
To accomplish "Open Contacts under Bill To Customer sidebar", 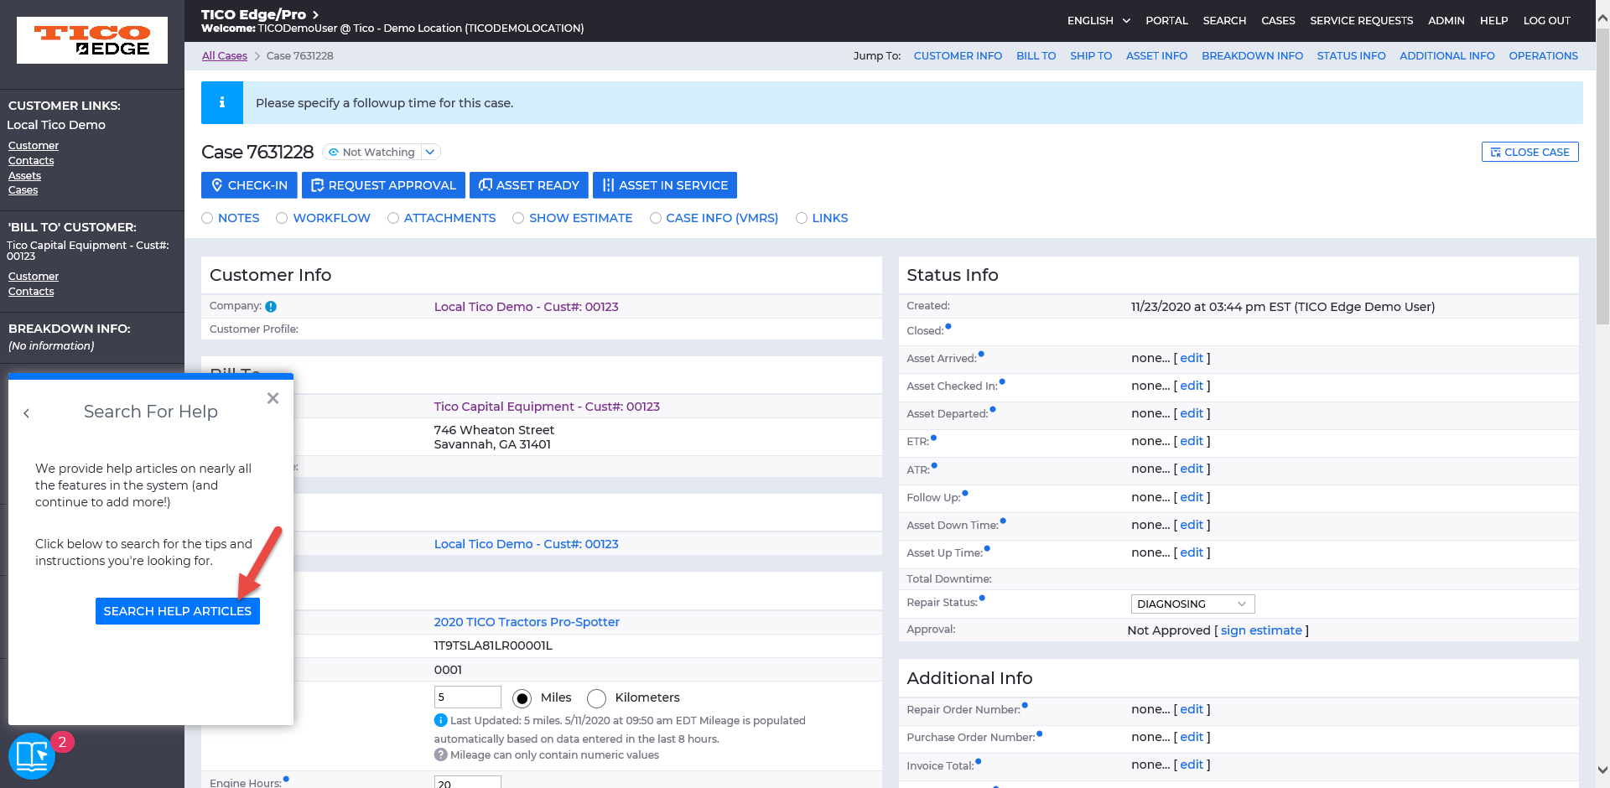I will click(x=31, y=291).
